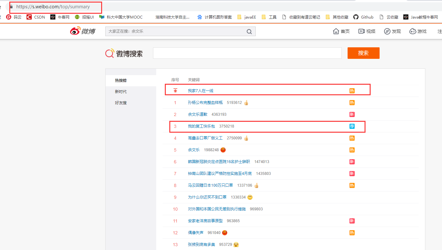This screenshot has height=250, width=442.
Task: Open CSDN bookmark
Action: (x=36, y=17)
